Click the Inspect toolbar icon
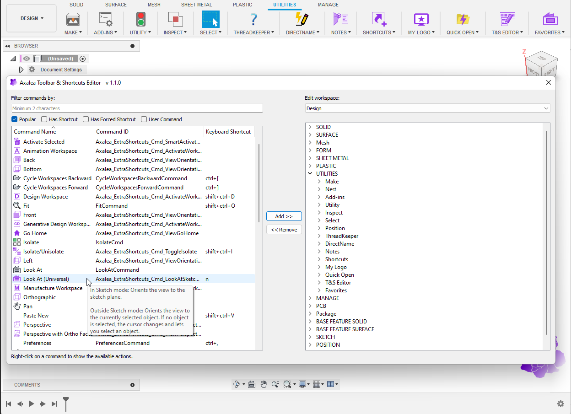This screenshot has height=414, width=571. pos(175,20)
